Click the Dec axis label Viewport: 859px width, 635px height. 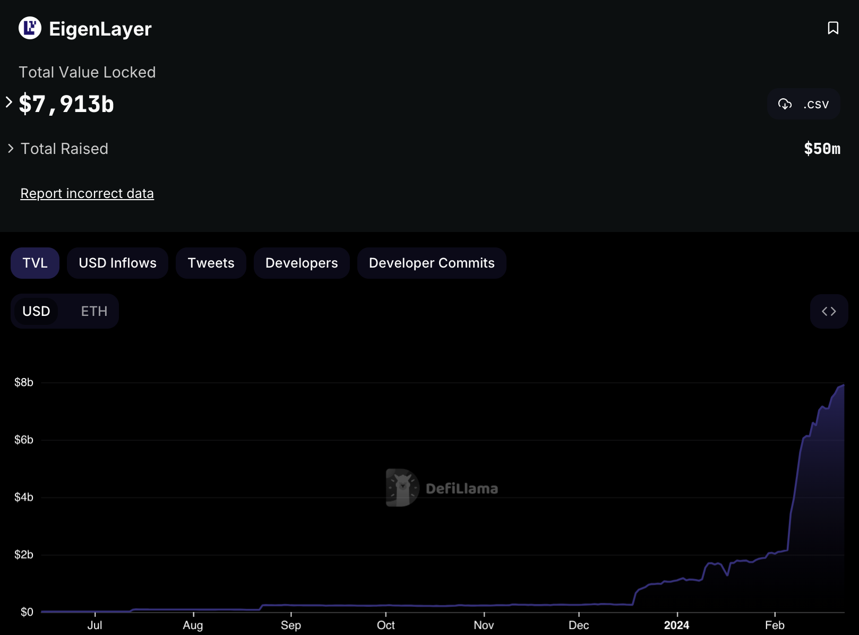[579, 625]
